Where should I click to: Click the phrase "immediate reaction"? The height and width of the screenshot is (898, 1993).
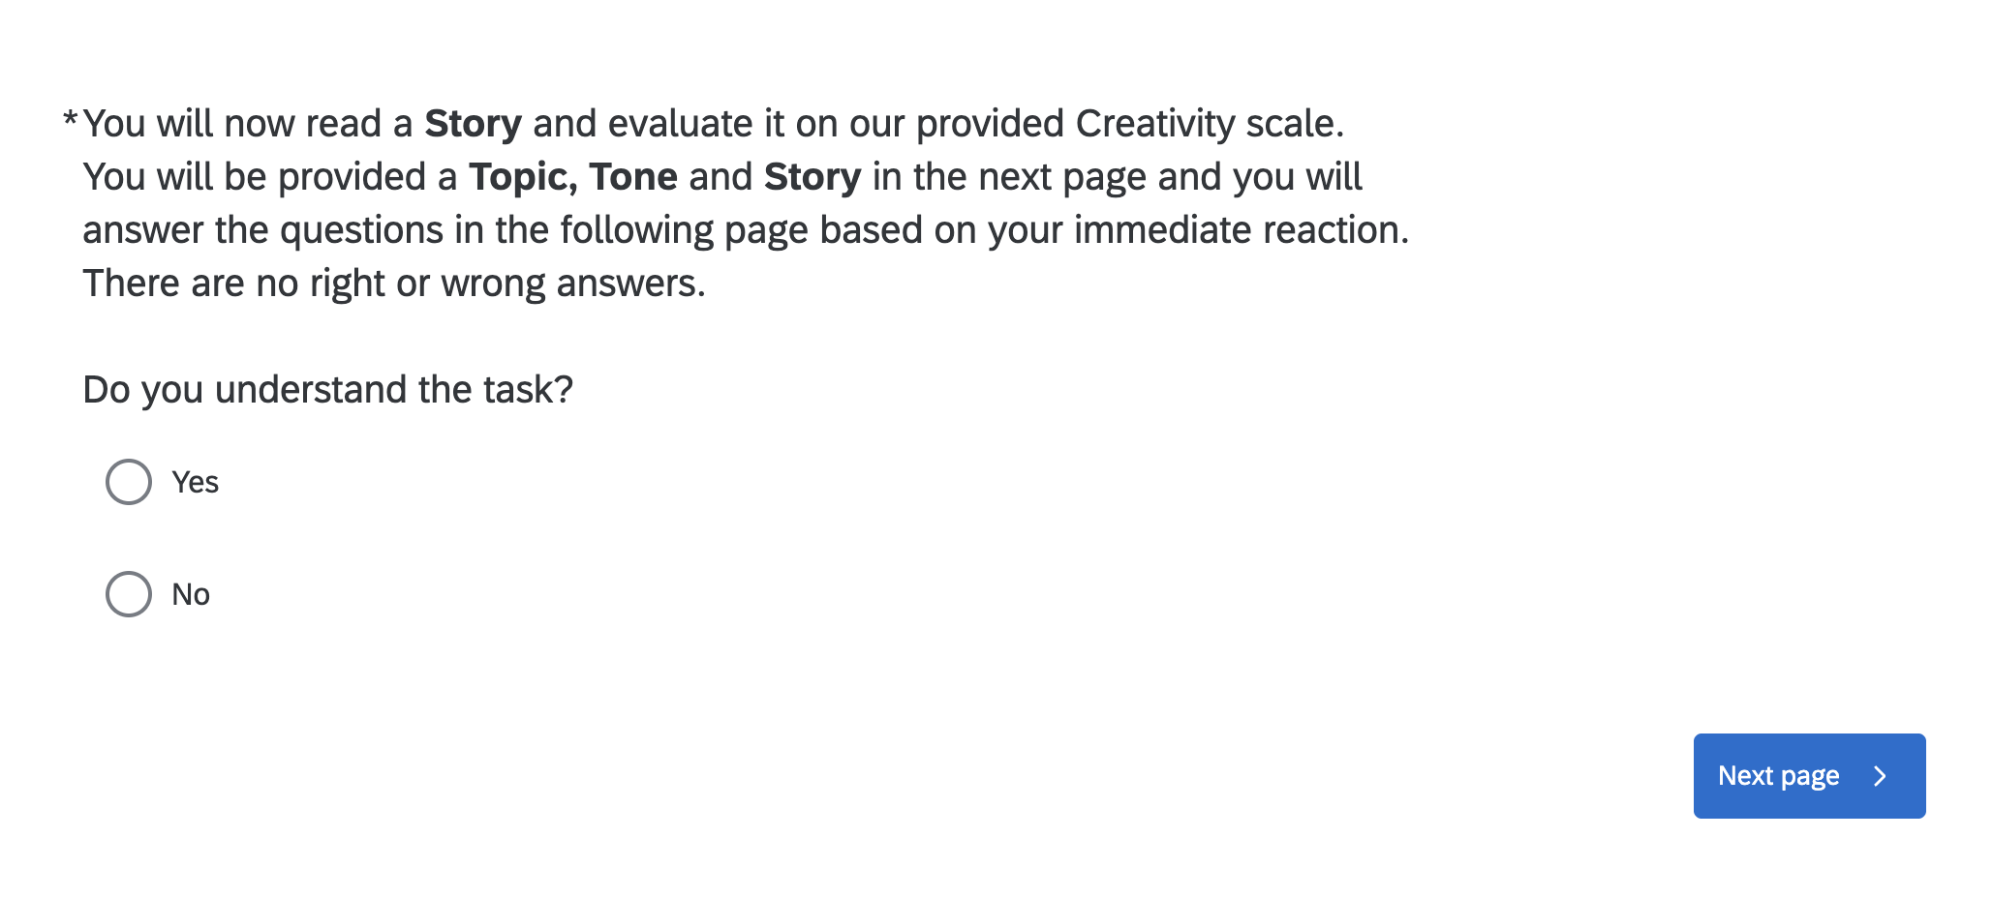click(1239, 230)
